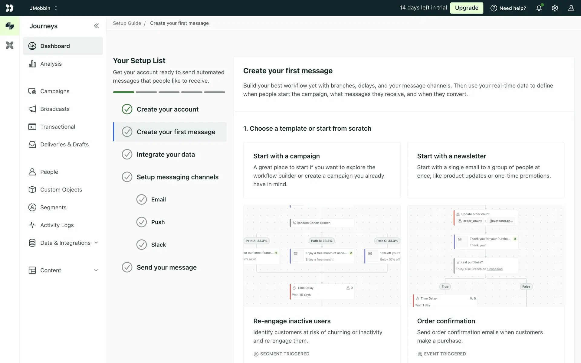Select Integrate your data setup step
This screenshot has width=581, height=363.
point(166,155)
